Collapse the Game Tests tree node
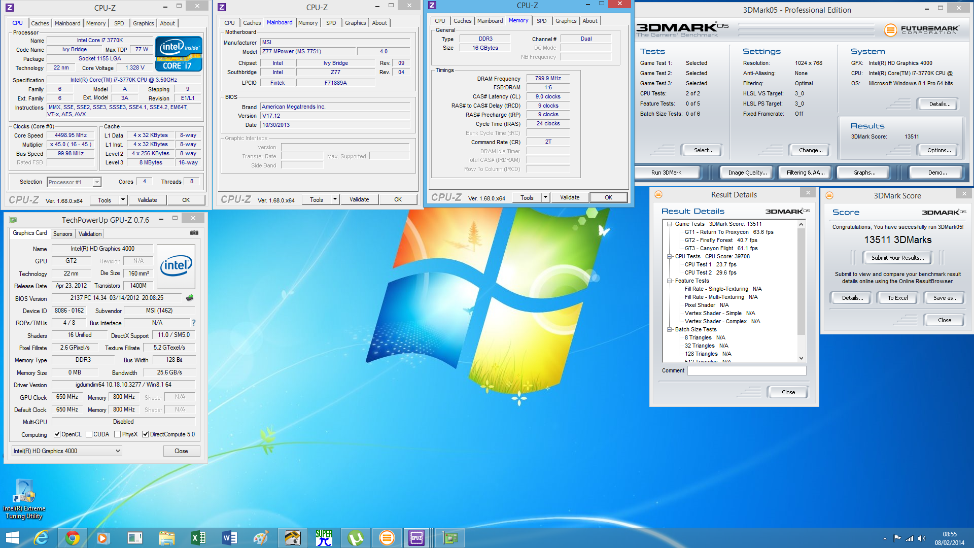This screenshot has width=974, height=548. pyautogui.click(x=670, y=224)
